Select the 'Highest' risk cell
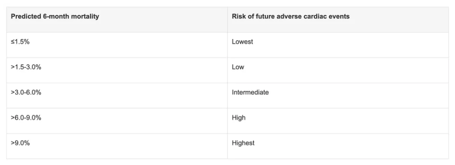This screenshot has height=165, width=455. click(338, 146)
